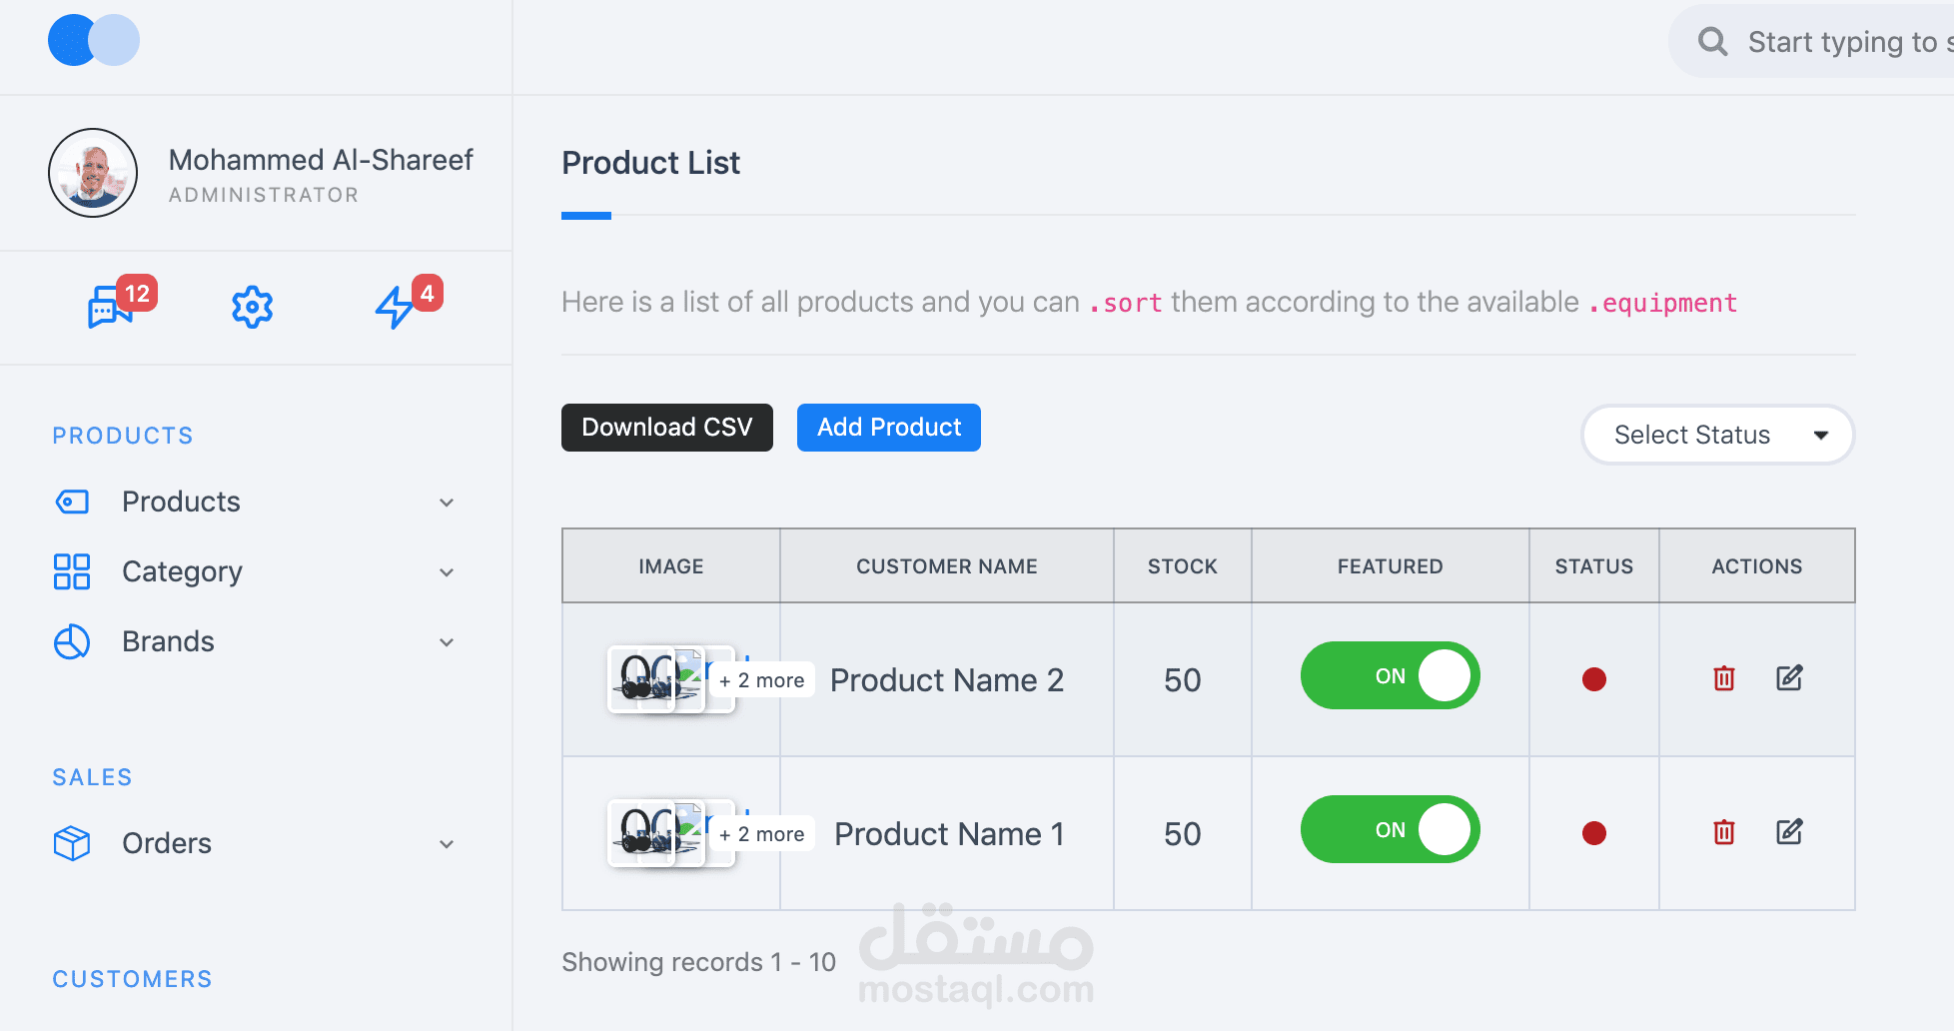Image resolution: width=1954 pixels, height=1031 pixels.
Task: Open the settings gear icon
Action: point(252,307)
